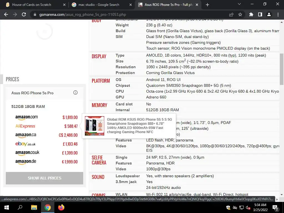Click the Internal memory label
Screen dimensions: 284x213
[123, 110]
